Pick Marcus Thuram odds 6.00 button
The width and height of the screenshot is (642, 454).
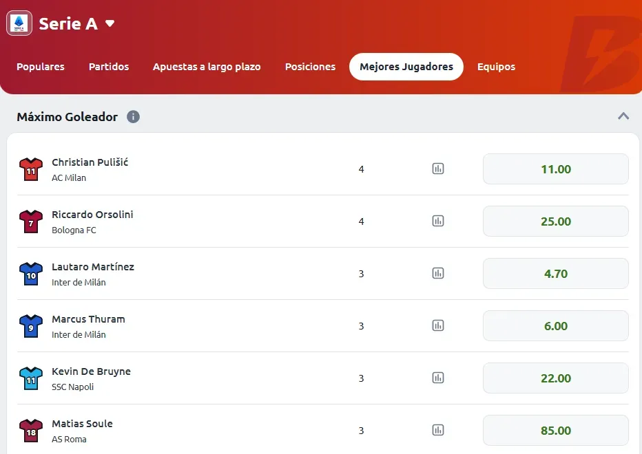[x=555, y=326]
